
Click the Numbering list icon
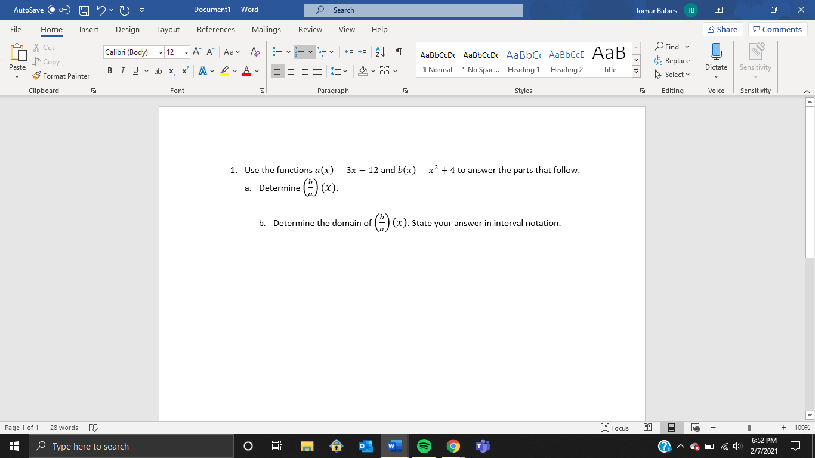(x=301, y=52)
